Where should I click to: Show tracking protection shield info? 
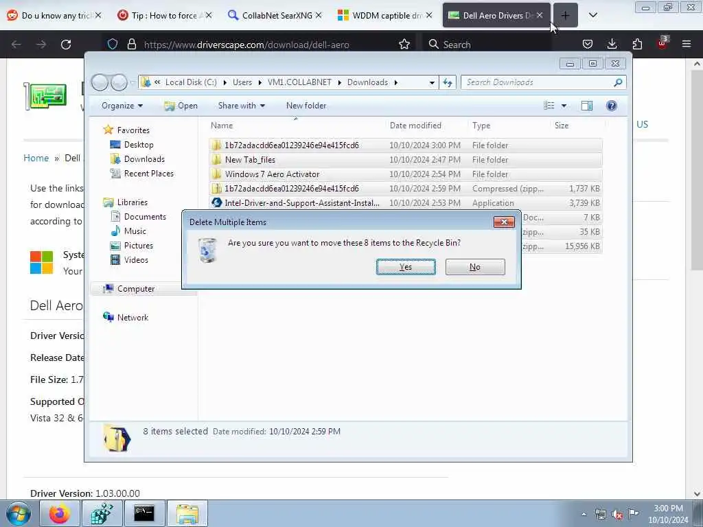click(113, 44)
